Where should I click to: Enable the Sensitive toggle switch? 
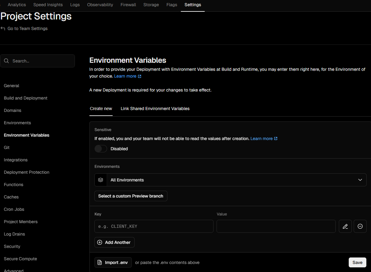101,149
